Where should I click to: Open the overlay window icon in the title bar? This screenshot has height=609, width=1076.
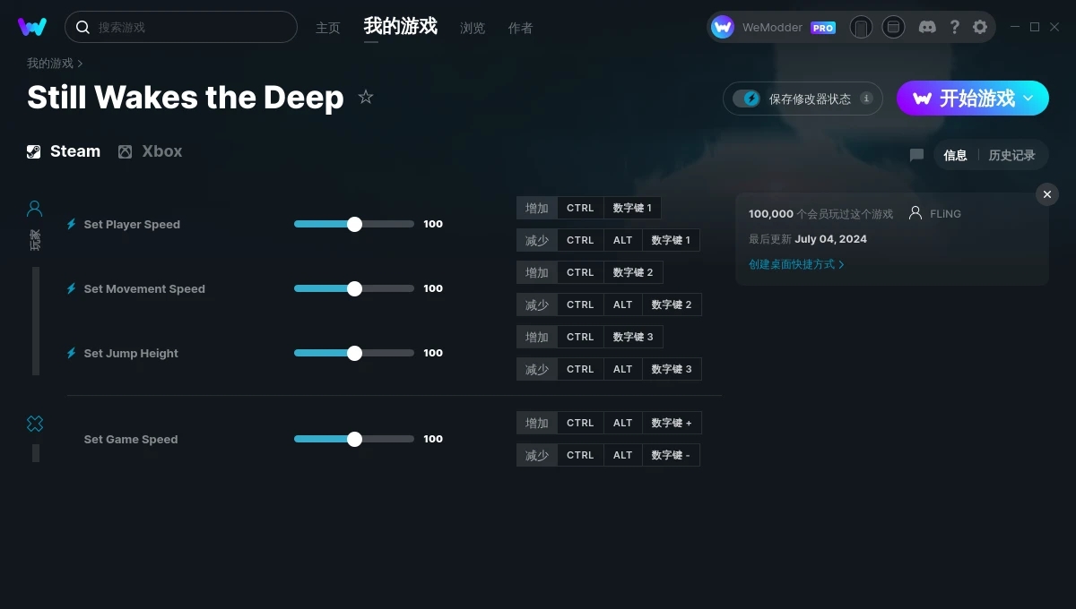893,27
